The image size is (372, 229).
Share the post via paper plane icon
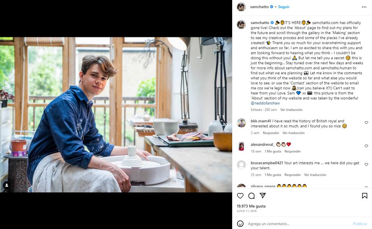[263, 196]
